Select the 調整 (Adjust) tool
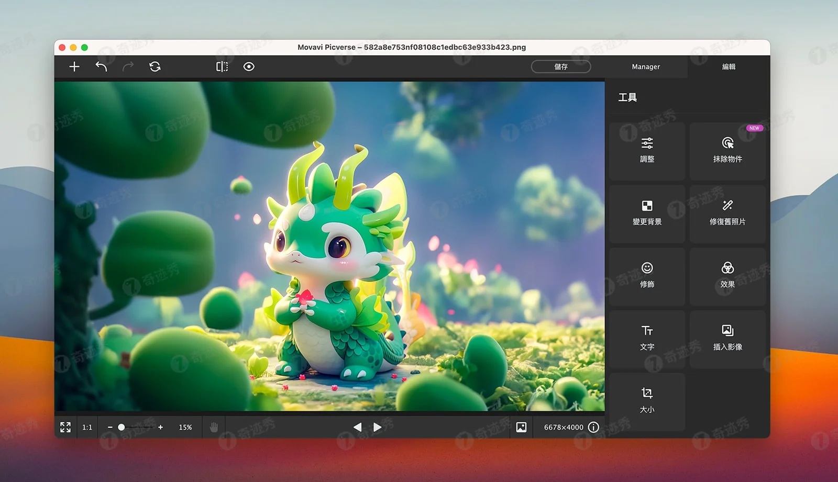 click(647, 151)
